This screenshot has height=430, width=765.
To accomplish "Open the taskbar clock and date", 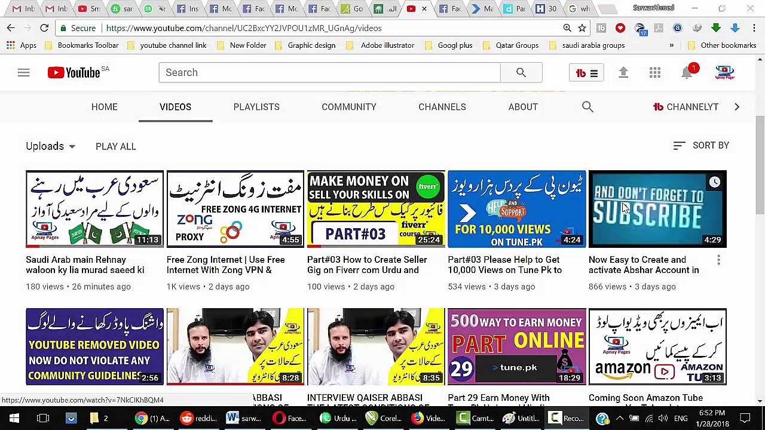I will point(711,418).
